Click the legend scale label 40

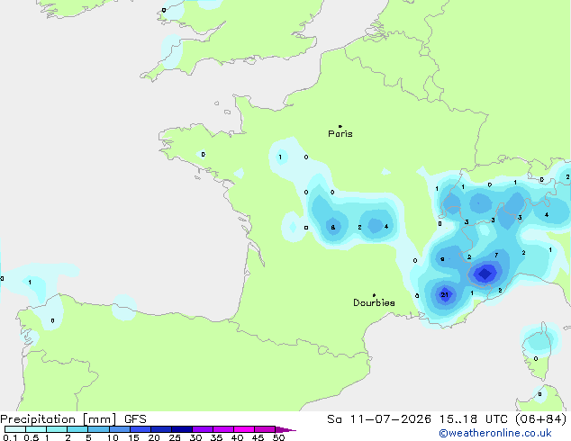(237, 437)
